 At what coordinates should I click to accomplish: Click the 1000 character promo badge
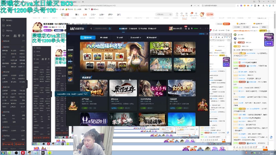[x=203, y=105]
